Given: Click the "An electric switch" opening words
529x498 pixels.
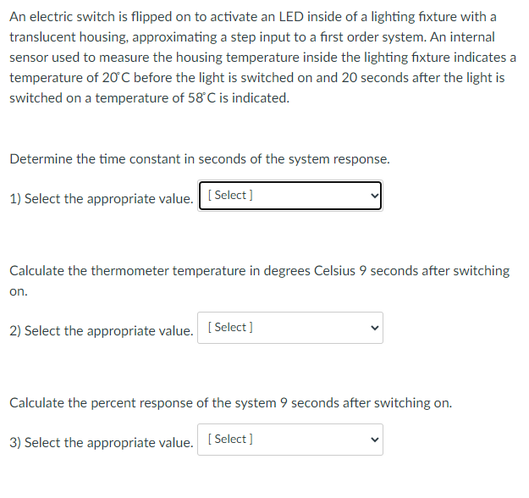Looking at the screenshot, I should point(61,17).
